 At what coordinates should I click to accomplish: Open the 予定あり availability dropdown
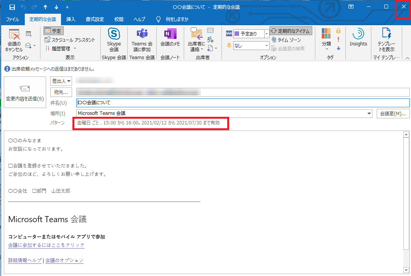pos(266,34)
